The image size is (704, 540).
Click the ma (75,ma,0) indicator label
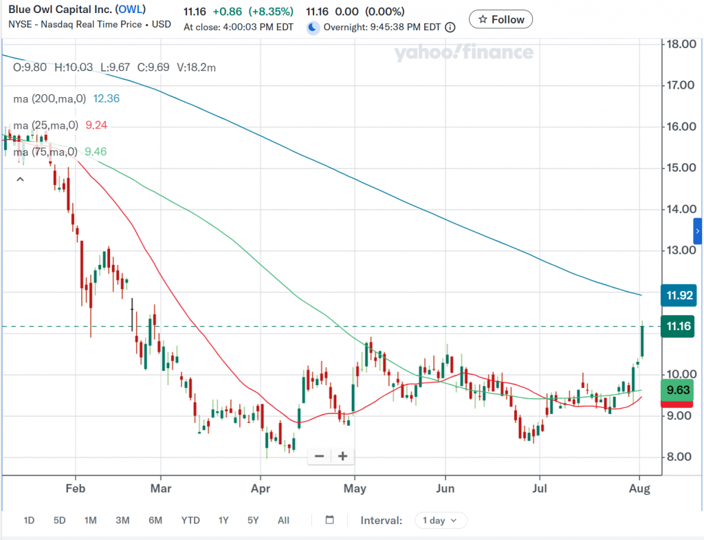[45, 152]
